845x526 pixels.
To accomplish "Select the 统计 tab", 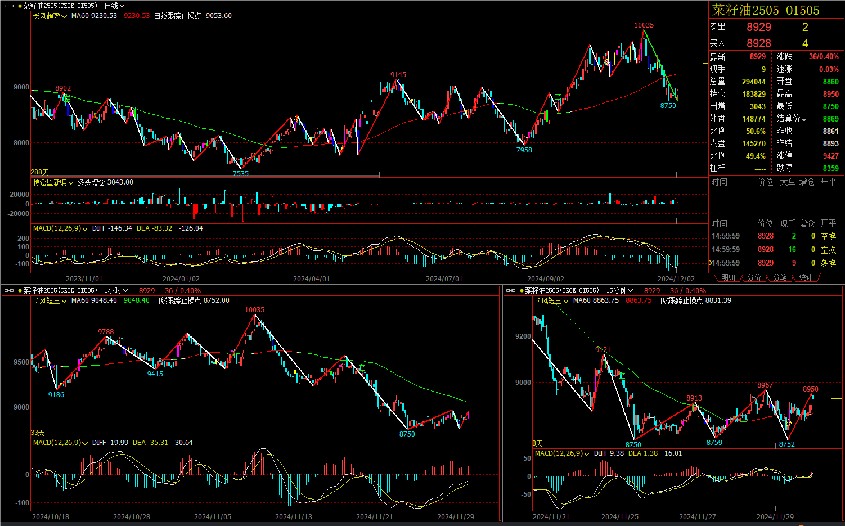I will (806, 278).
